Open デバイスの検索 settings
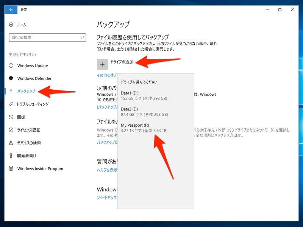The image size is (303, 227). click(29, 143)
